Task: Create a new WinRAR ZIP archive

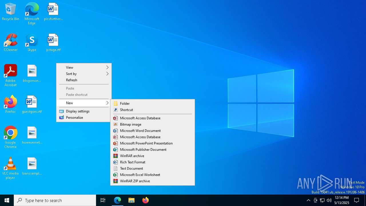Action: (x=152, y=181)
